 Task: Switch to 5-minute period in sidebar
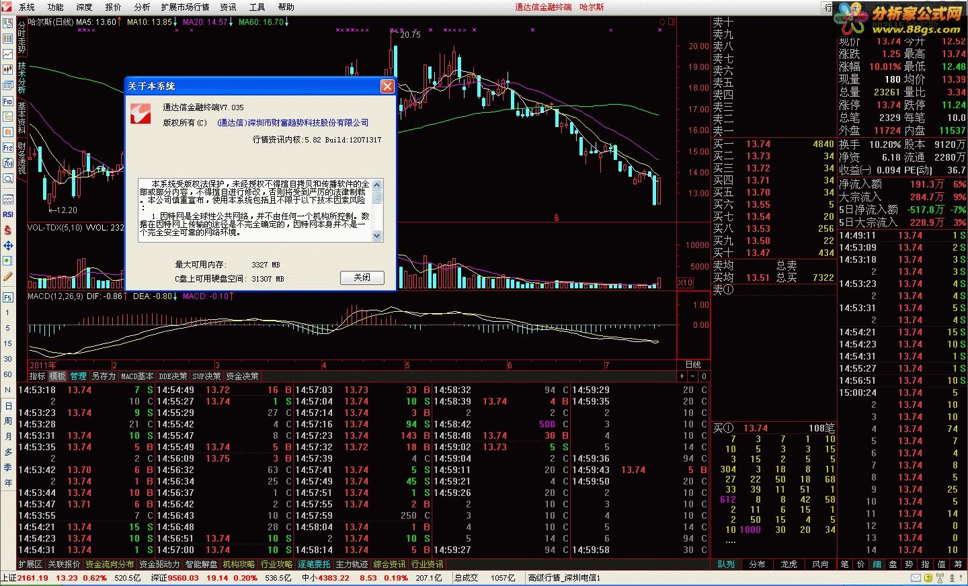tap(8, 328)
